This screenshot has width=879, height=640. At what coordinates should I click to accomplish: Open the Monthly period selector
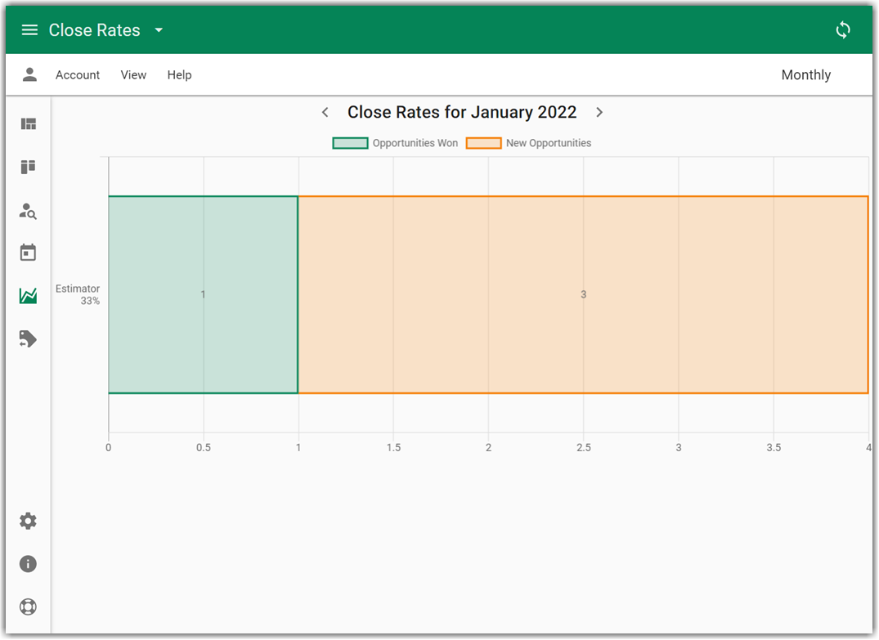[805, 74]
